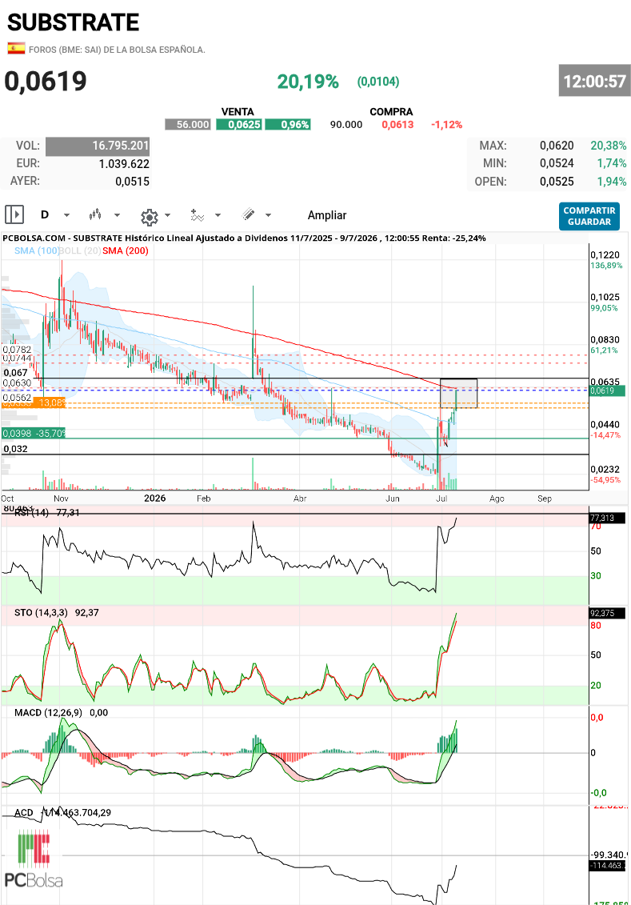Expand the drawing tools dropdown arrow
Viewport: 631px width, 905px height.
[268, 215]
